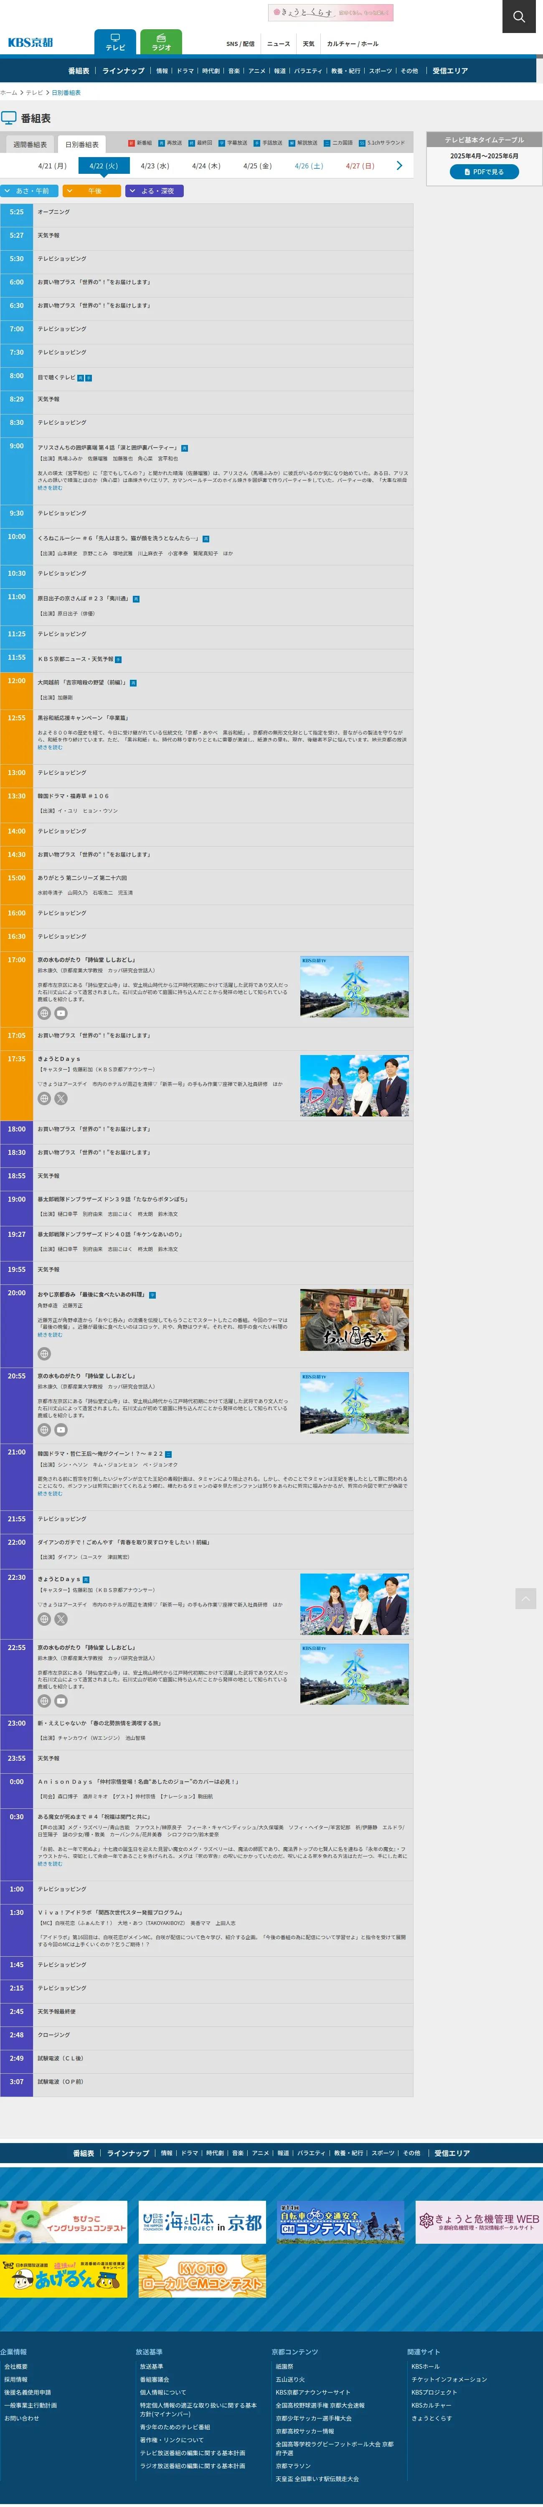543x2507 pixels.
Task: Open カルチャー / ホール header link
Action: point(352,44)
